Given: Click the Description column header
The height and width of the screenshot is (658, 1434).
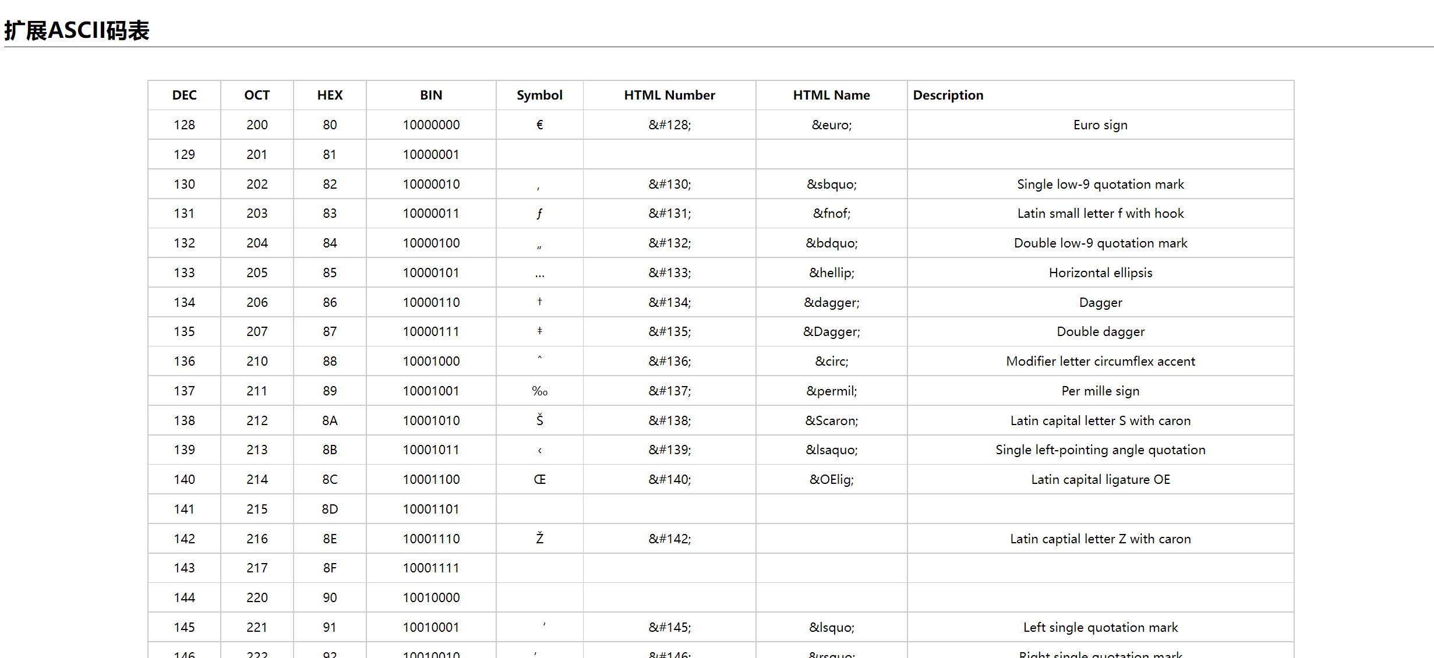Looking at the screenshot, I should click(x=948, y=95).
